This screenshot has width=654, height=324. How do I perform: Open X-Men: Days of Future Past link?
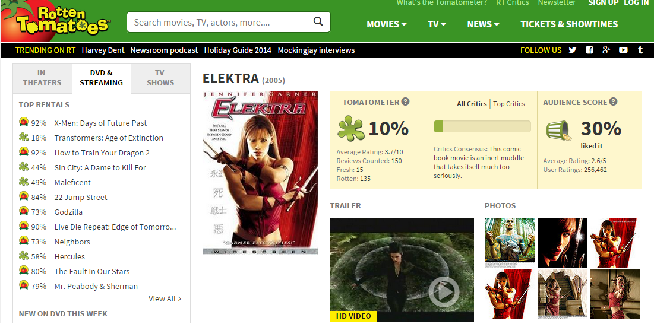(x=100, y=123)
